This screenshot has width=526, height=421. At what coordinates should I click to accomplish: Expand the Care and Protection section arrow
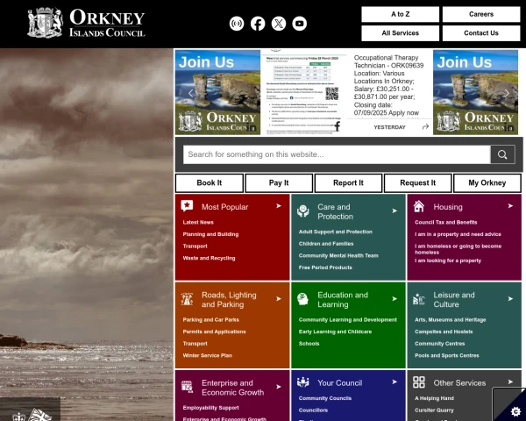394,210
